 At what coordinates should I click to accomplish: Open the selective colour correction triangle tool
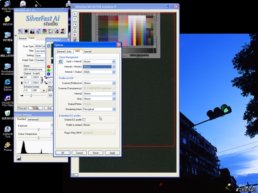click(x=50, y=31)
